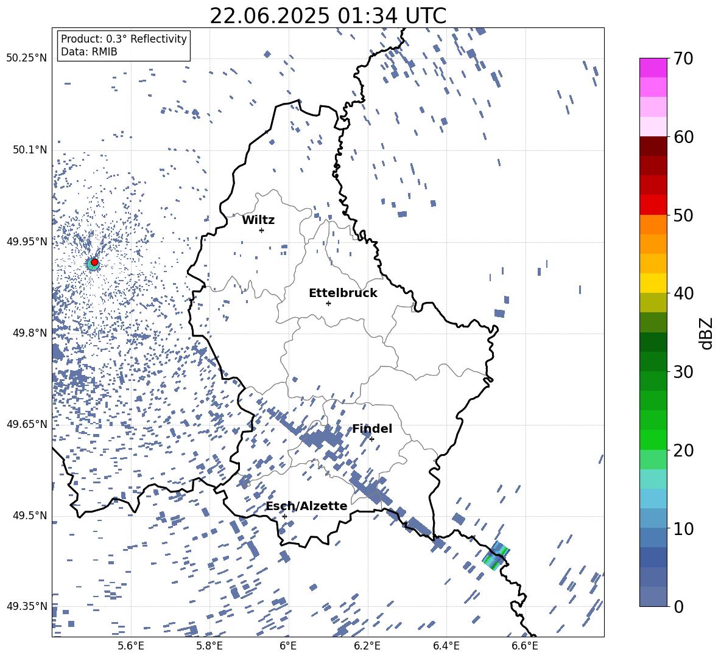The height and width of the screenshot is (658, 721).
Task: Click the cross marker below Esch/Alzette
Action: tap(284, 516)
